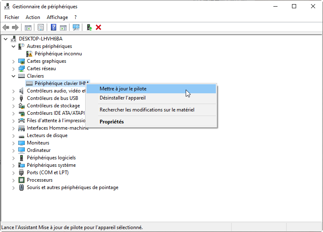Expand the Moniteurs category
This screenshot has width=323, height=232.
pos(13,143)
